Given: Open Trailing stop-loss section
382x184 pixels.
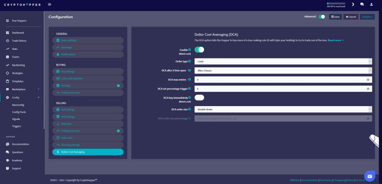Looking at the screenshot, I should click(88, 131).
